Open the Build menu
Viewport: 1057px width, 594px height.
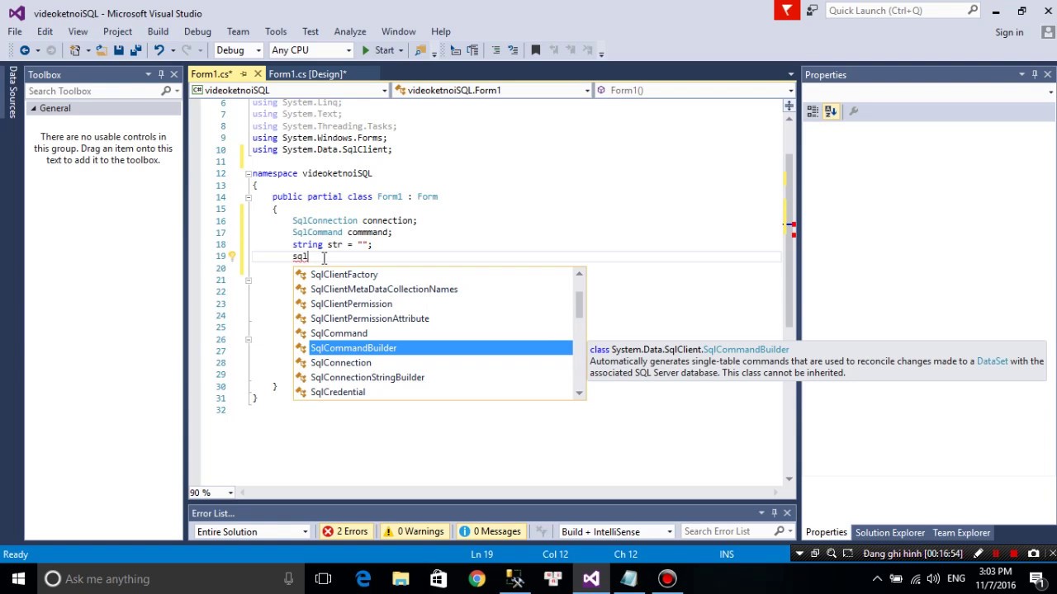[158, 31]
